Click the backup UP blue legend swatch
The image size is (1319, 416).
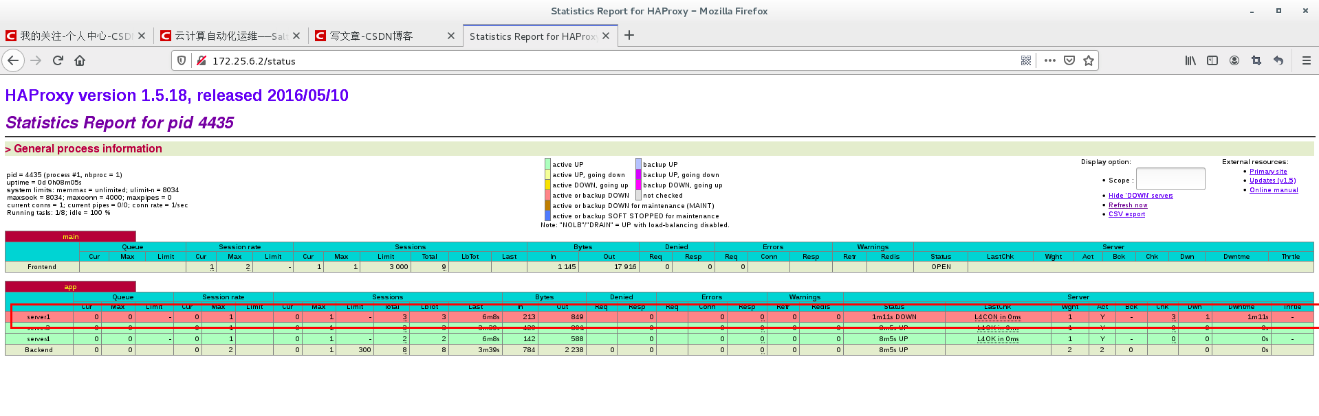[x=638, y=164]
